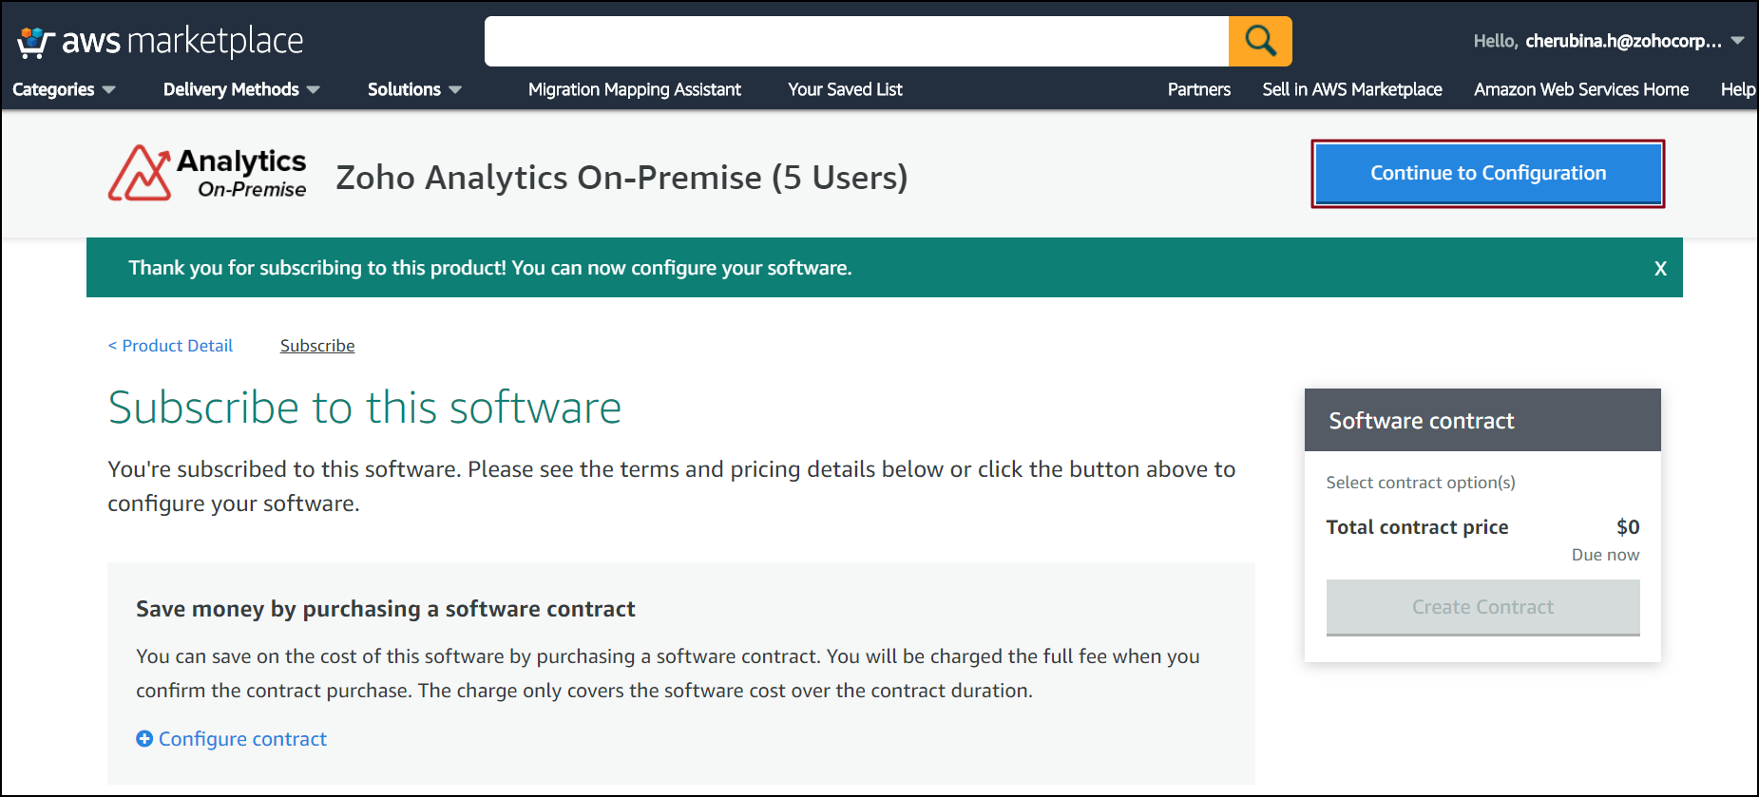
Task: Open the account dropdown next to Hello
Action: (x=1737, y=41)
